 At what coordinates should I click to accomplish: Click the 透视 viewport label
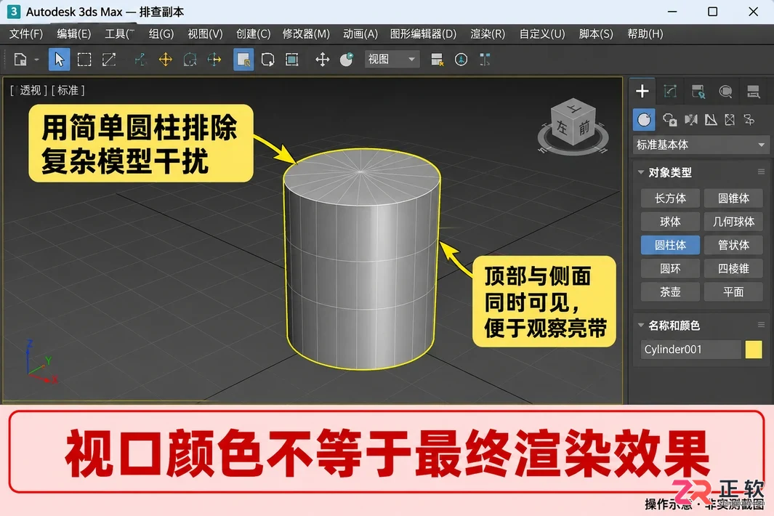tap(30, 90)
